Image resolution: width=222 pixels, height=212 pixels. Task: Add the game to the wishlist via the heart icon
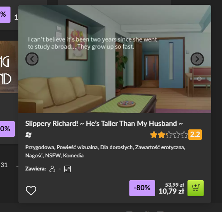pyautogui.click(x=31, y=191)
